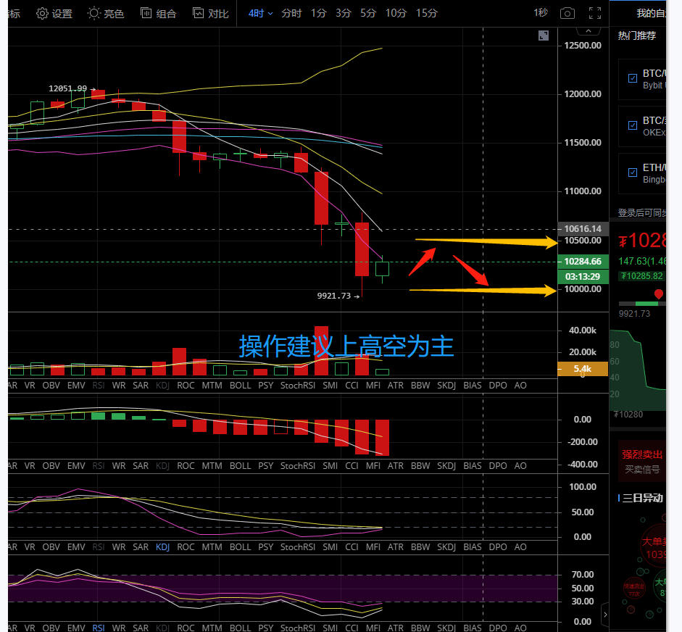Toggle the OKEx BTC pair checkbox

point(633,125)
